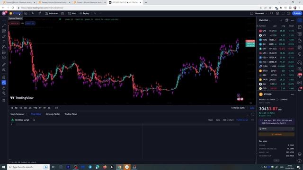
Task: Start bar Replay mode
Action: tap(84, 13)
